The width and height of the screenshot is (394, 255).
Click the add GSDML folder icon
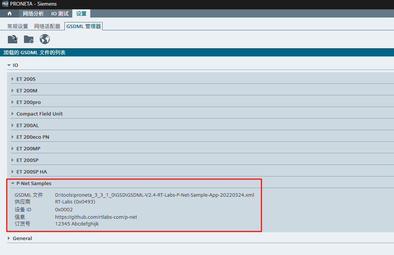coord(29,39)
